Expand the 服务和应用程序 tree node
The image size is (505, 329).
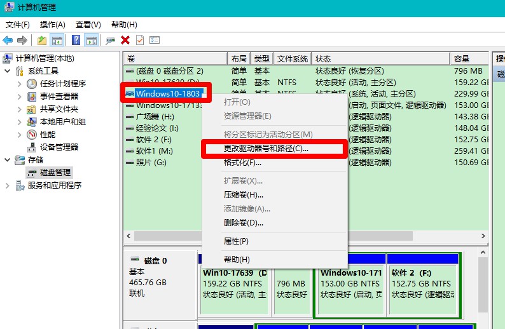coord(8,185)
